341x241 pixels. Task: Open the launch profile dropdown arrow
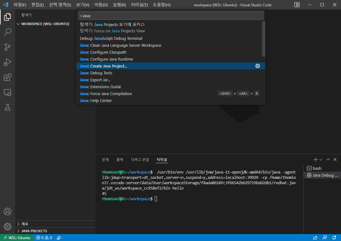click(x=321, y=160)
